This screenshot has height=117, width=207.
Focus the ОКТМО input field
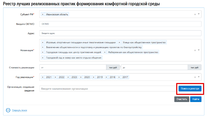tap(120, 24)
